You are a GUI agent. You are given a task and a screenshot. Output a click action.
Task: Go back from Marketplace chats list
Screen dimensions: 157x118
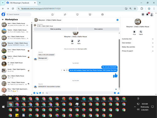[x=3, y=20]
